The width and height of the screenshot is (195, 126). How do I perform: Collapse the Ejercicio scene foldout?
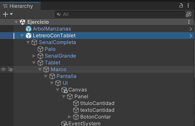coord(16,22)
